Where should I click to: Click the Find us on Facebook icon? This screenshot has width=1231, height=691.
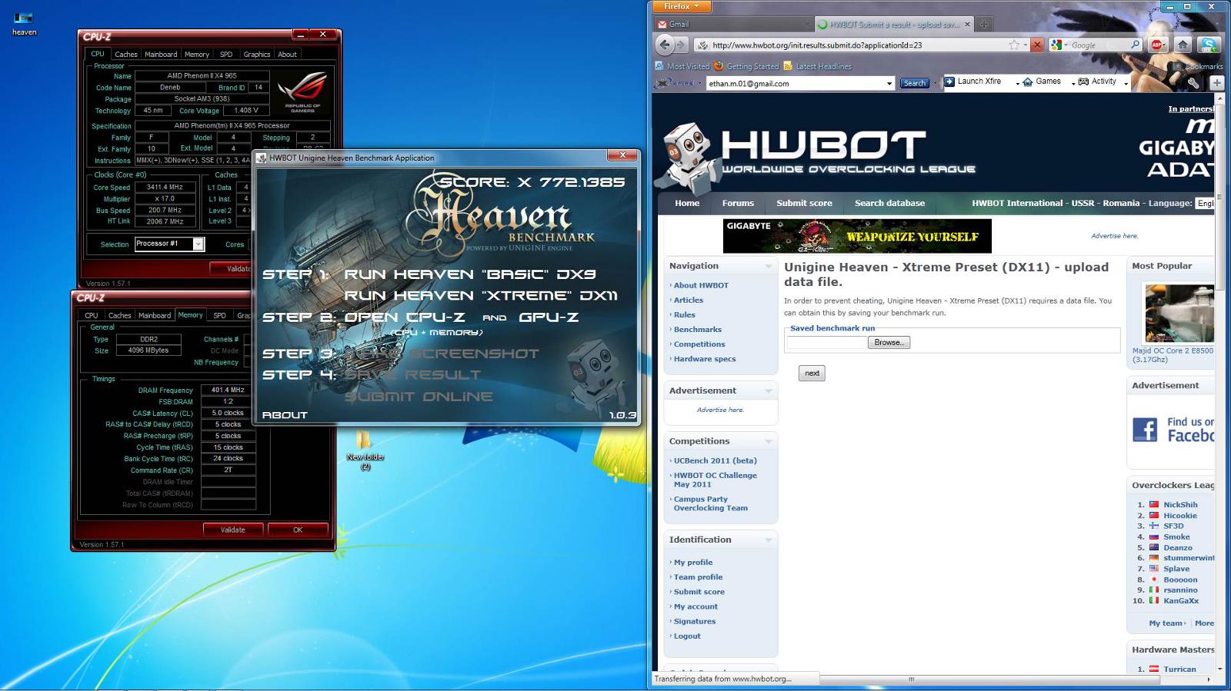coord(1145,429)
